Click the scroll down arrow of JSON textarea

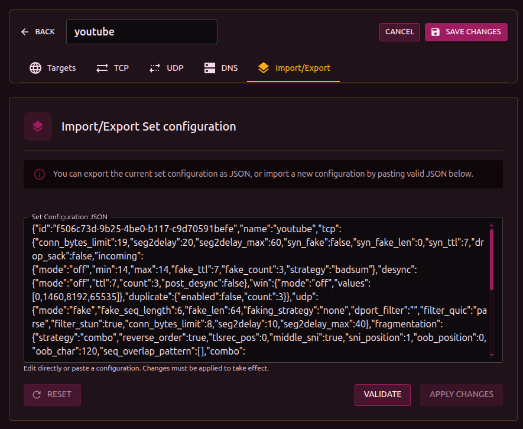tap(492, 355)
